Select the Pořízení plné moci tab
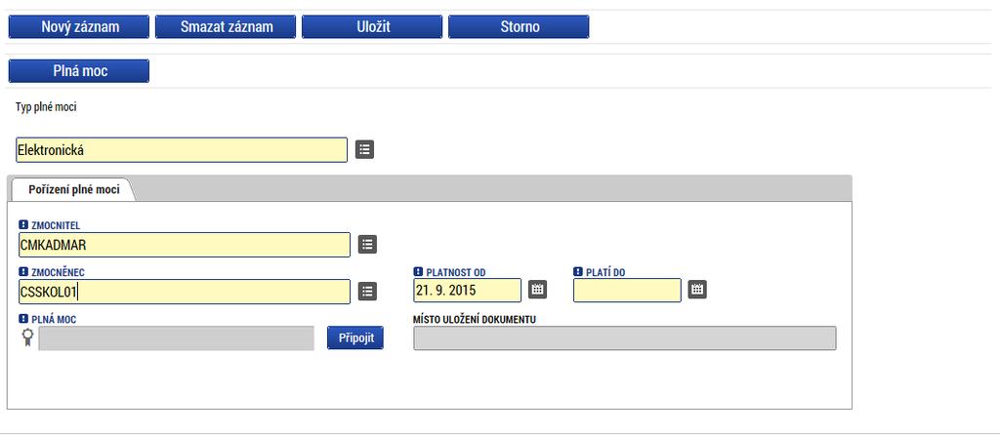Viewport: 1000px width, 435px height. 73,190
